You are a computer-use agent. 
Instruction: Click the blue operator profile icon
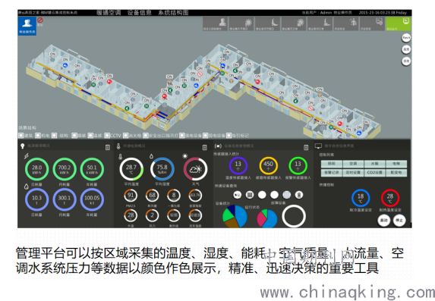pyautogui.click(x=27, y=26)
